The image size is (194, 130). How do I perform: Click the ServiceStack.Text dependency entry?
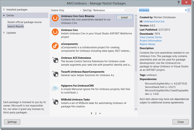coord(160,87)
